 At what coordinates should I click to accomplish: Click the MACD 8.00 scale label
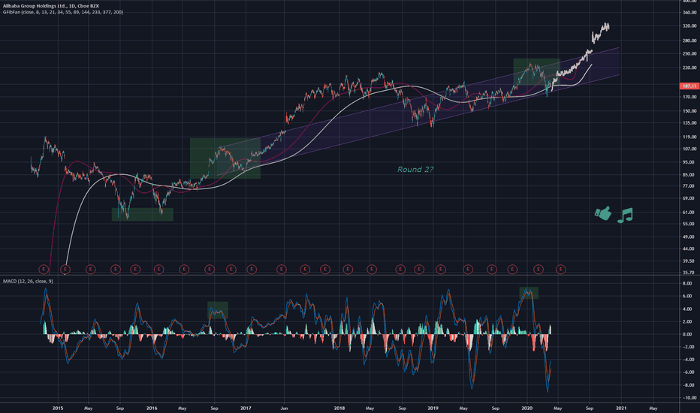(687, 284)
